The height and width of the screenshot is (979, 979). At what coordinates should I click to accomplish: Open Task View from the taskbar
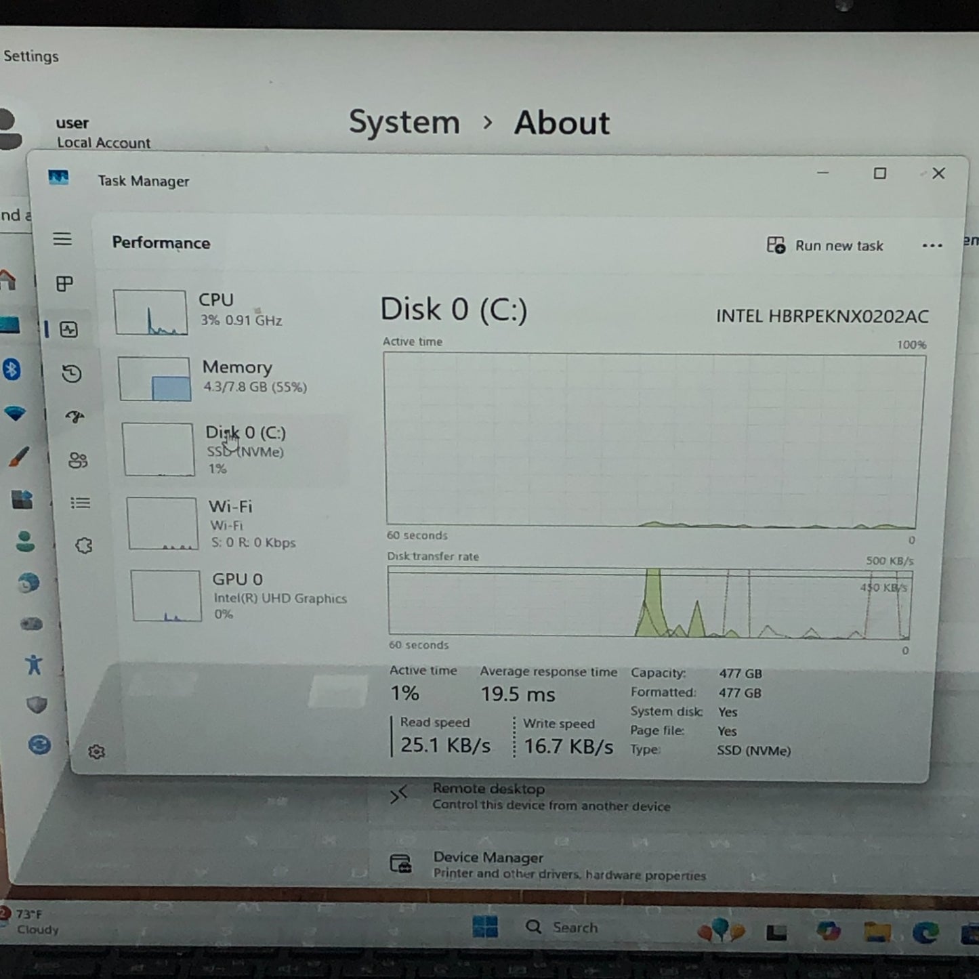[x=776, y=933]
